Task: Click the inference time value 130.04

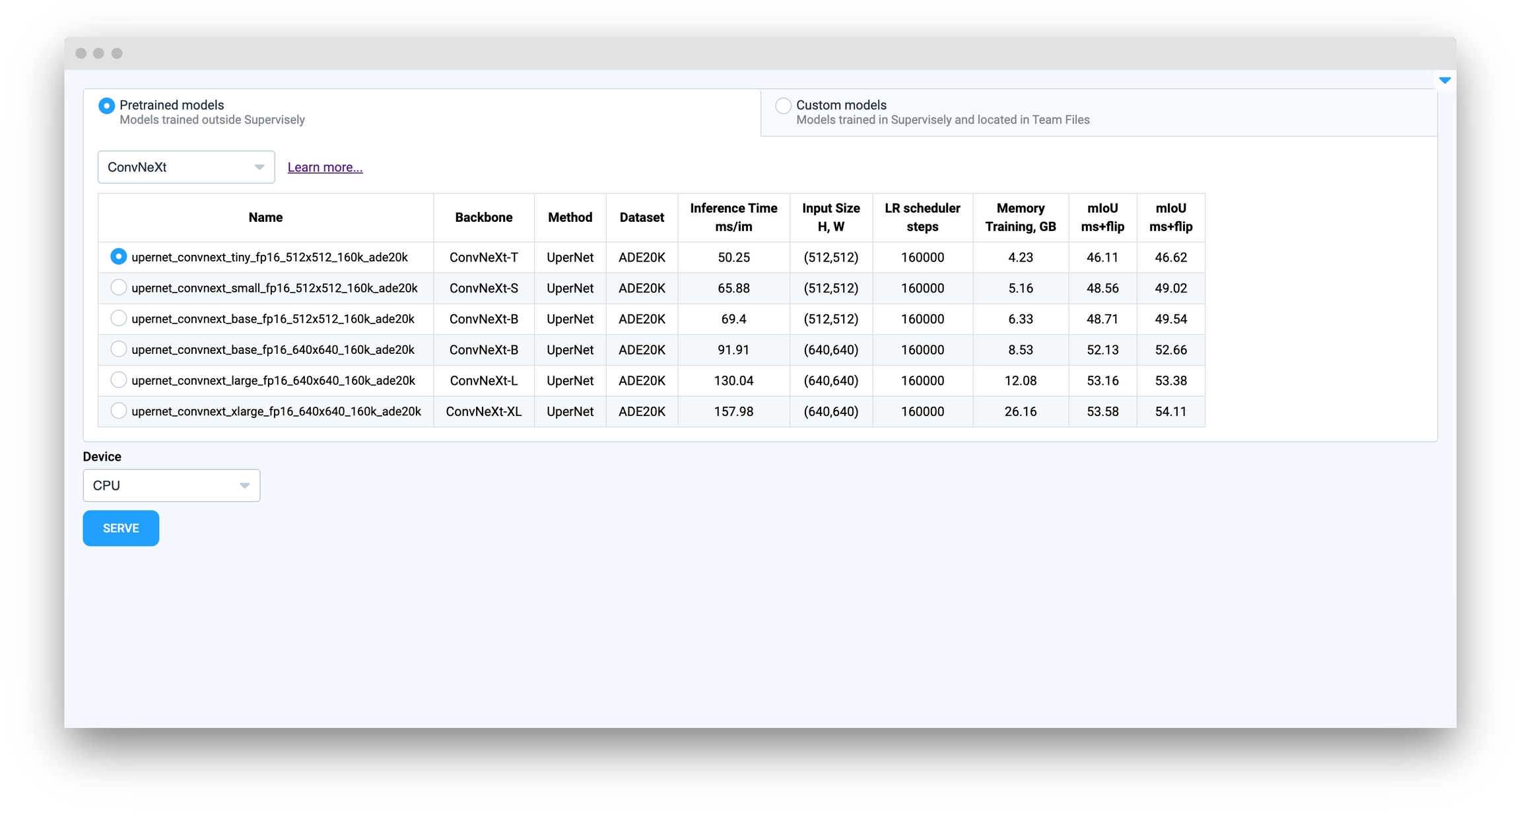Action: pos(733,380)
